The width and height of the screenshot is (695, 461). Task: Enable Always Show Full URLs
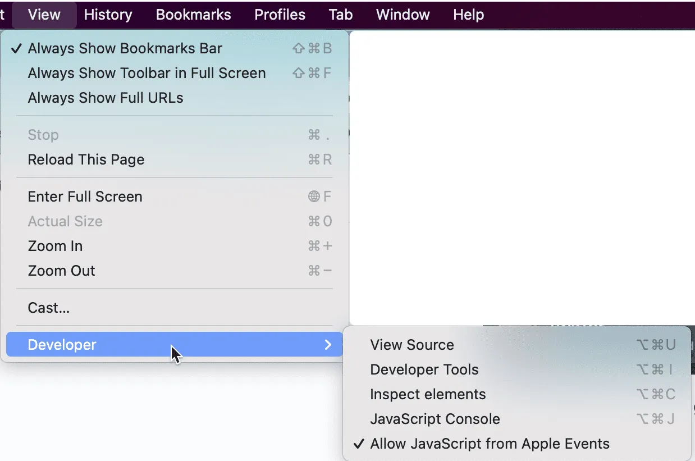pos(106,98)
